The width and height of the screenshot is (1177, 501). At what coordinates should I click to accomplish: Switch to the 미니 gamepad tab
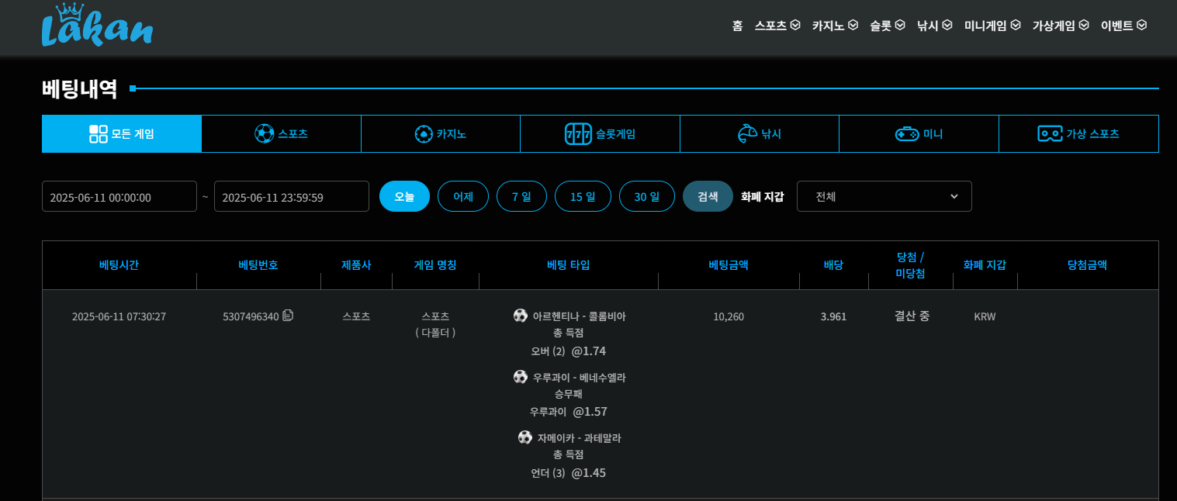coord(919,134)
